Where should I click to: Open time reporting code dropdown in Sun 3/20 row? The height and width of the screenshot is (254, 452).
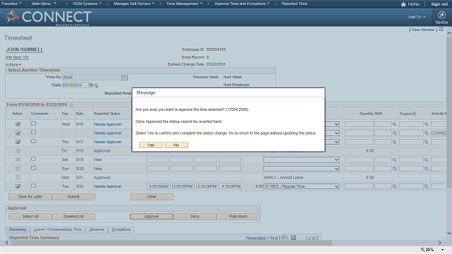click(302, 169)
